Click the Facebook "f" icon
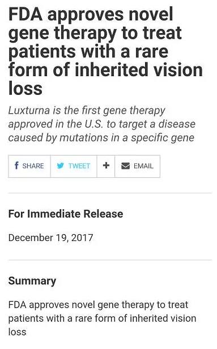Viewport: 217px width, 349px height. tap(16, 165)
